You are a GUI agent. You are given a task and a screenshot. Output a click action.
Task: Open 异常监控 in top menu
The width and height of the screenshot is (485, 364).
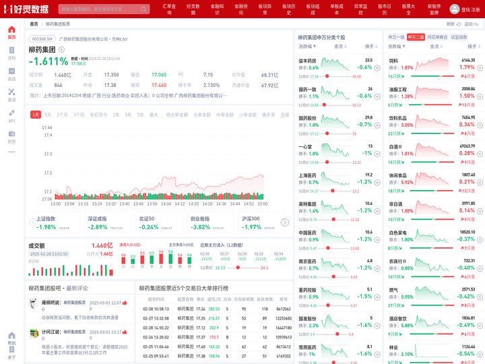click(360, 9)
